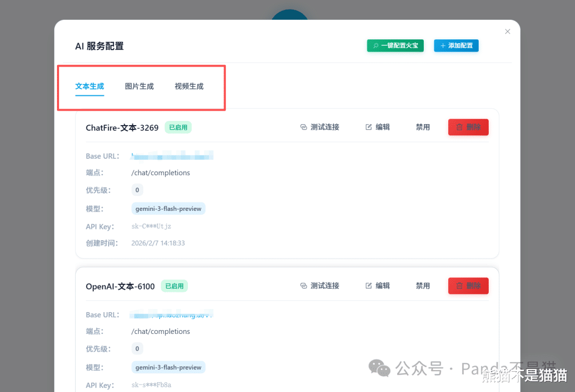Switch to the 图片生成 tab
The image size is (575, 392).
point(139,86)
